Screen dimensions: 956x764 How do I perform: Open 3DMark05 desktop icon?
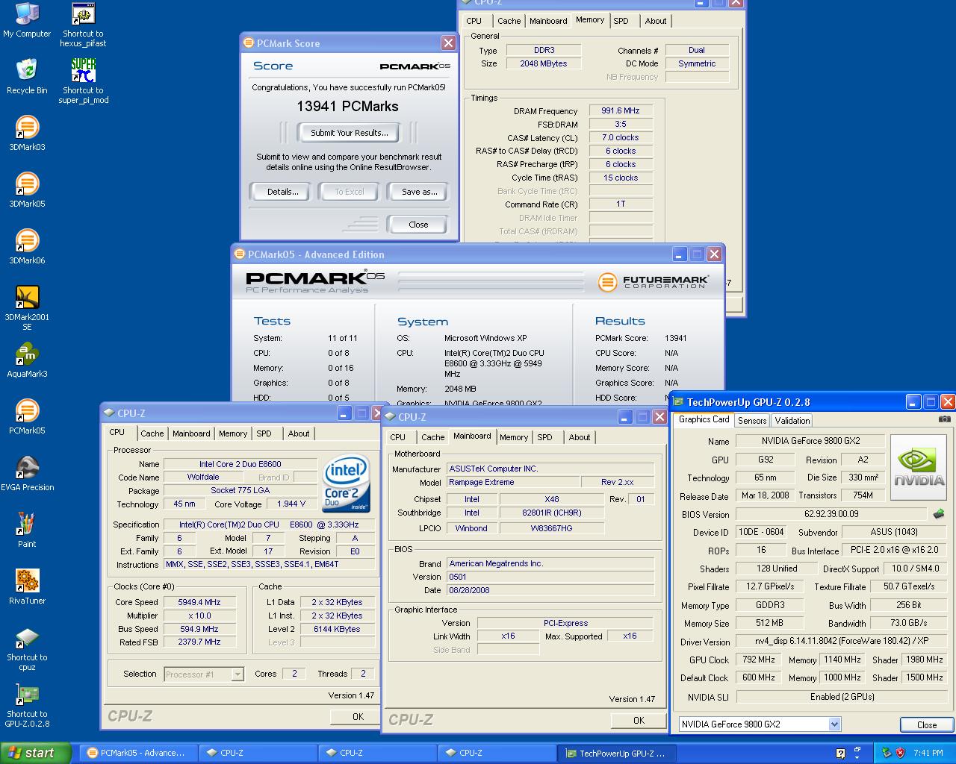click(x=27, y=190)
